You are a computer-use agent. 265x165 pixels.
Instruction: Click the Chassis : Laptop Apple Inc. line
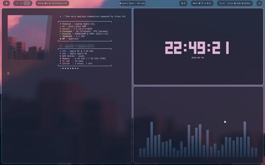78,24
